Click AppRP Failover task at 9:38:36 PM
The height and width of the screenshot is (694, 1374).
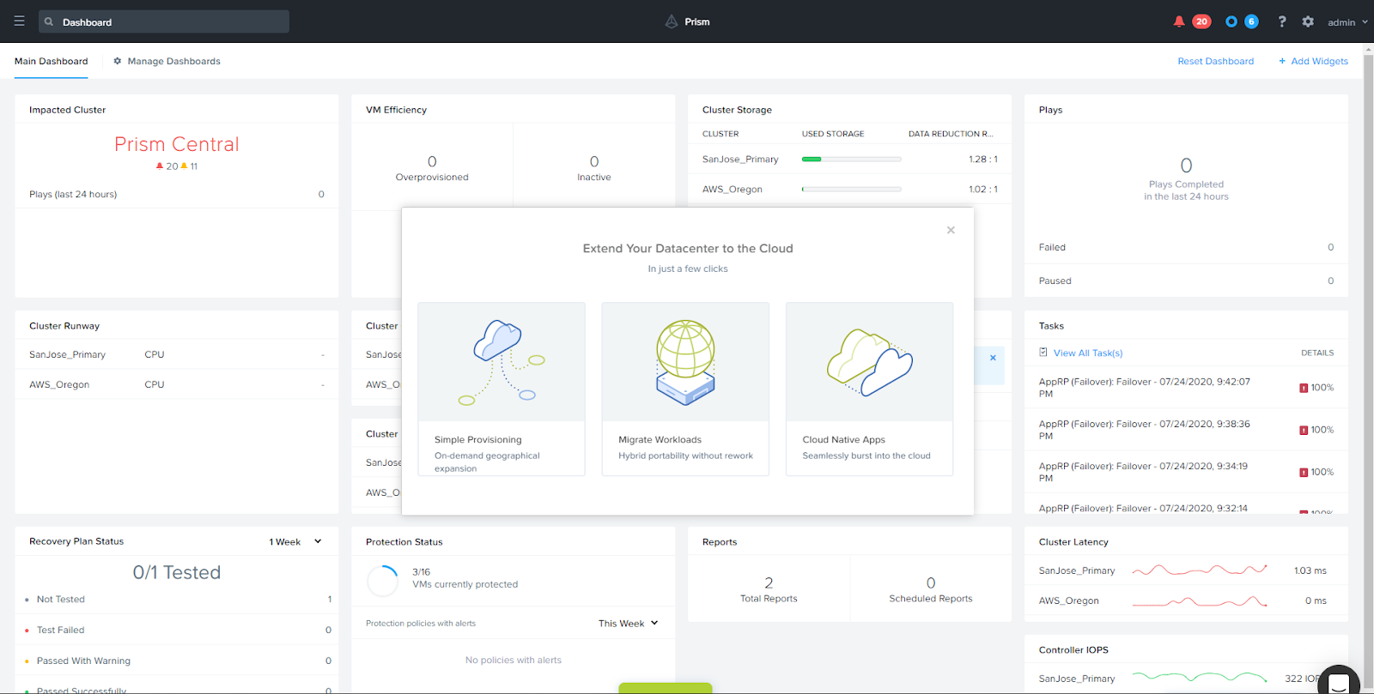click(1145, 430)
